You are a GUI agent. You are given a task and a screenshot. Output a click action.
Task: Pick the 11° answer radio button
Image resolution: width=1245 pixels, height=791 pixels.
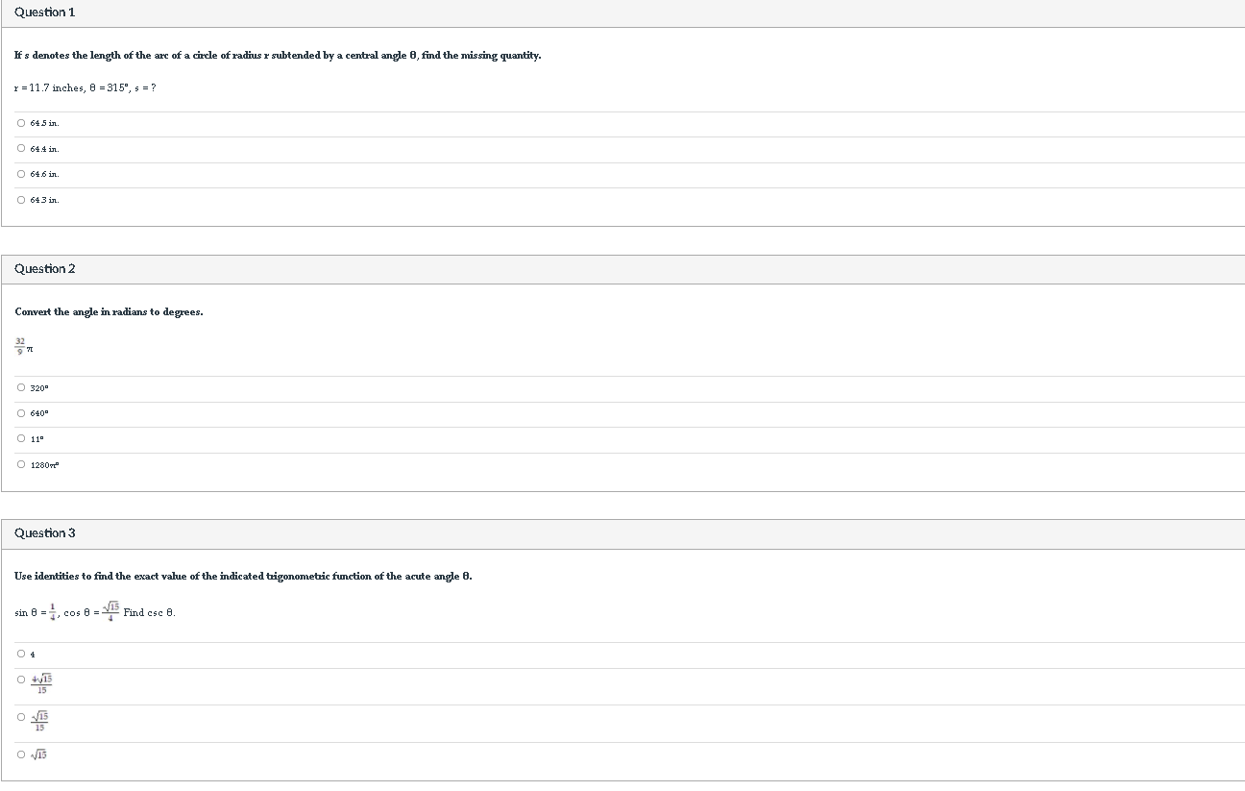pyautogui.click(x=21, y=439)
